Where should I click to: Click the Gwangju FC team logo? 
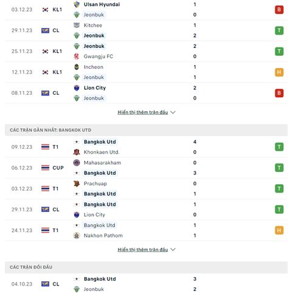[77, 56]
